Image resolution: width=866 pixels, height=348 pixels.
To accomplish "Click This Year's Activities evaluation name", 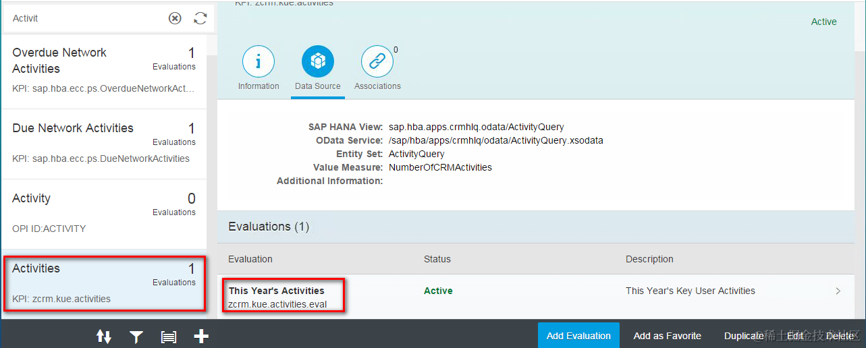I will 277,291.
